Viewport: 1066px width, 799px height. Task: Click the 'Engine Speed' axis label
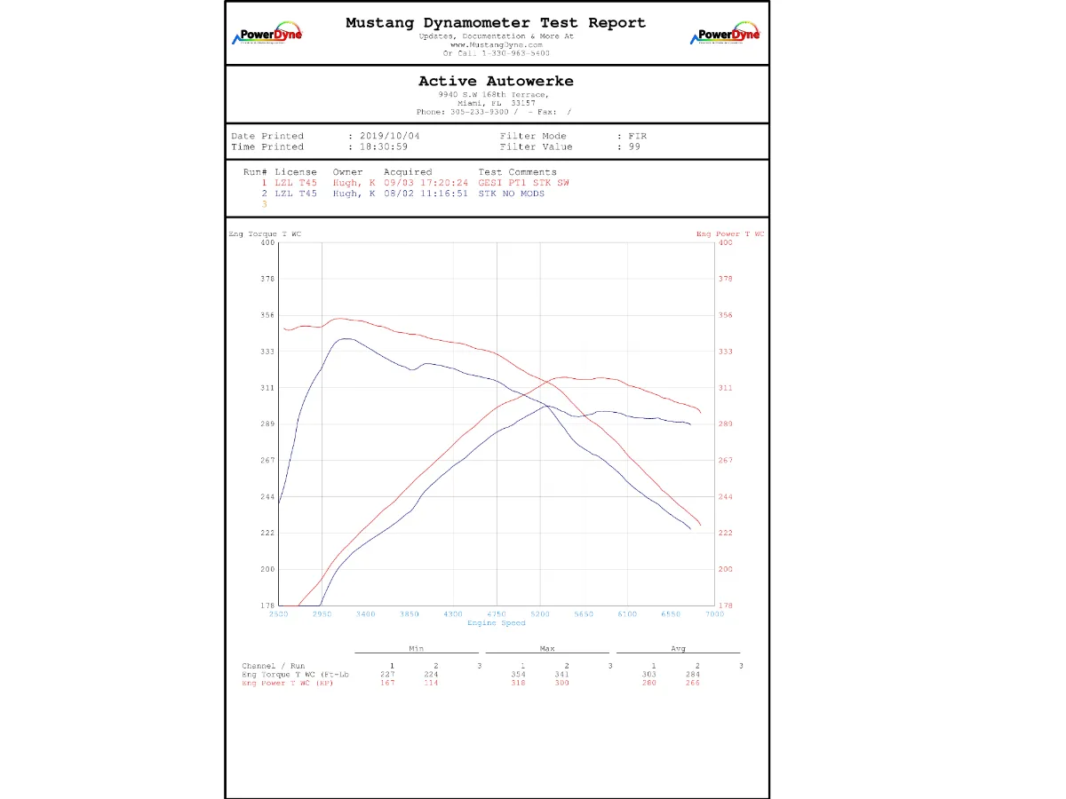(497, 622)
